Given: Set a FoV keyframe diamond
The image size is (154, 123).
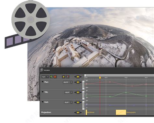Looking at the screenshot, I should tap(78, 102).
